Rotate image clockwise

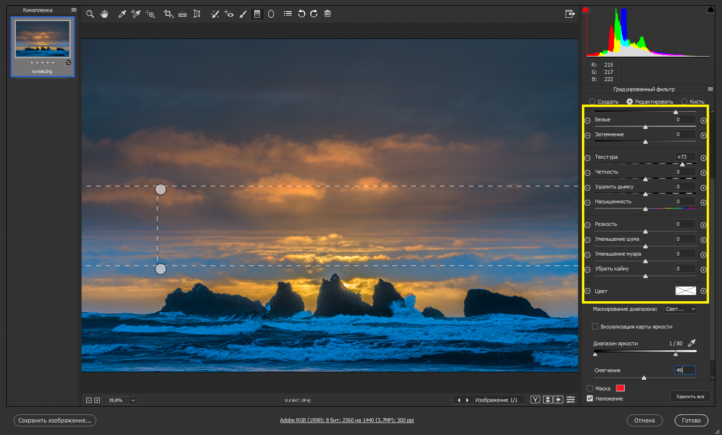tap(314, 14)
